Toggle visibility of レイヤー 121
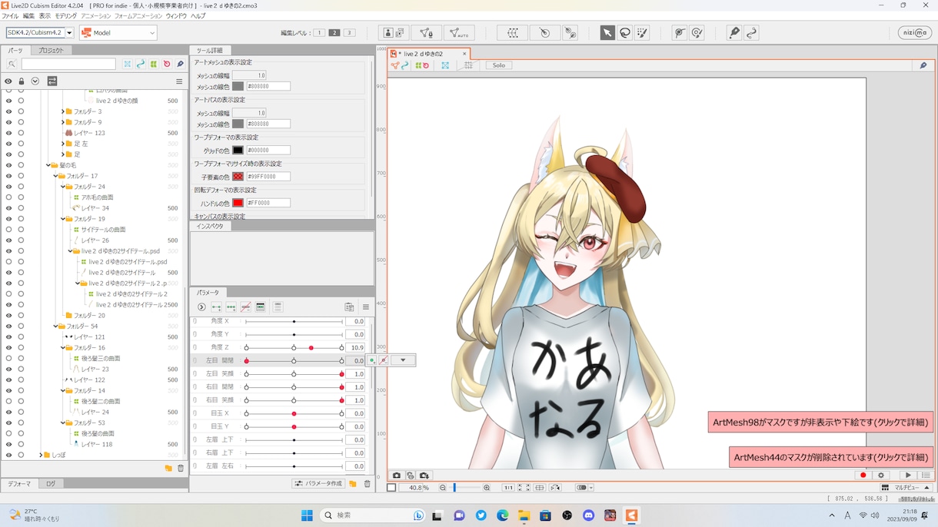Image resolution: width=938 pixels, height=527 pixels. [8, 337]
